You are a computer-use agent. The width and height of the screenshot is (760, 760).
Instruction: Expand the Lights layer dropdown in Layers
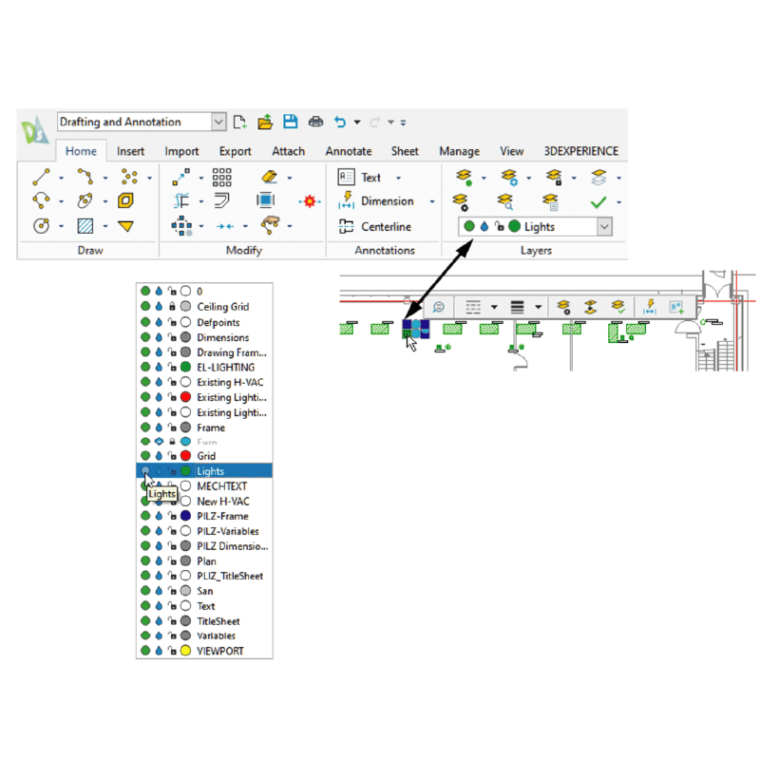(x=603, y=227)
